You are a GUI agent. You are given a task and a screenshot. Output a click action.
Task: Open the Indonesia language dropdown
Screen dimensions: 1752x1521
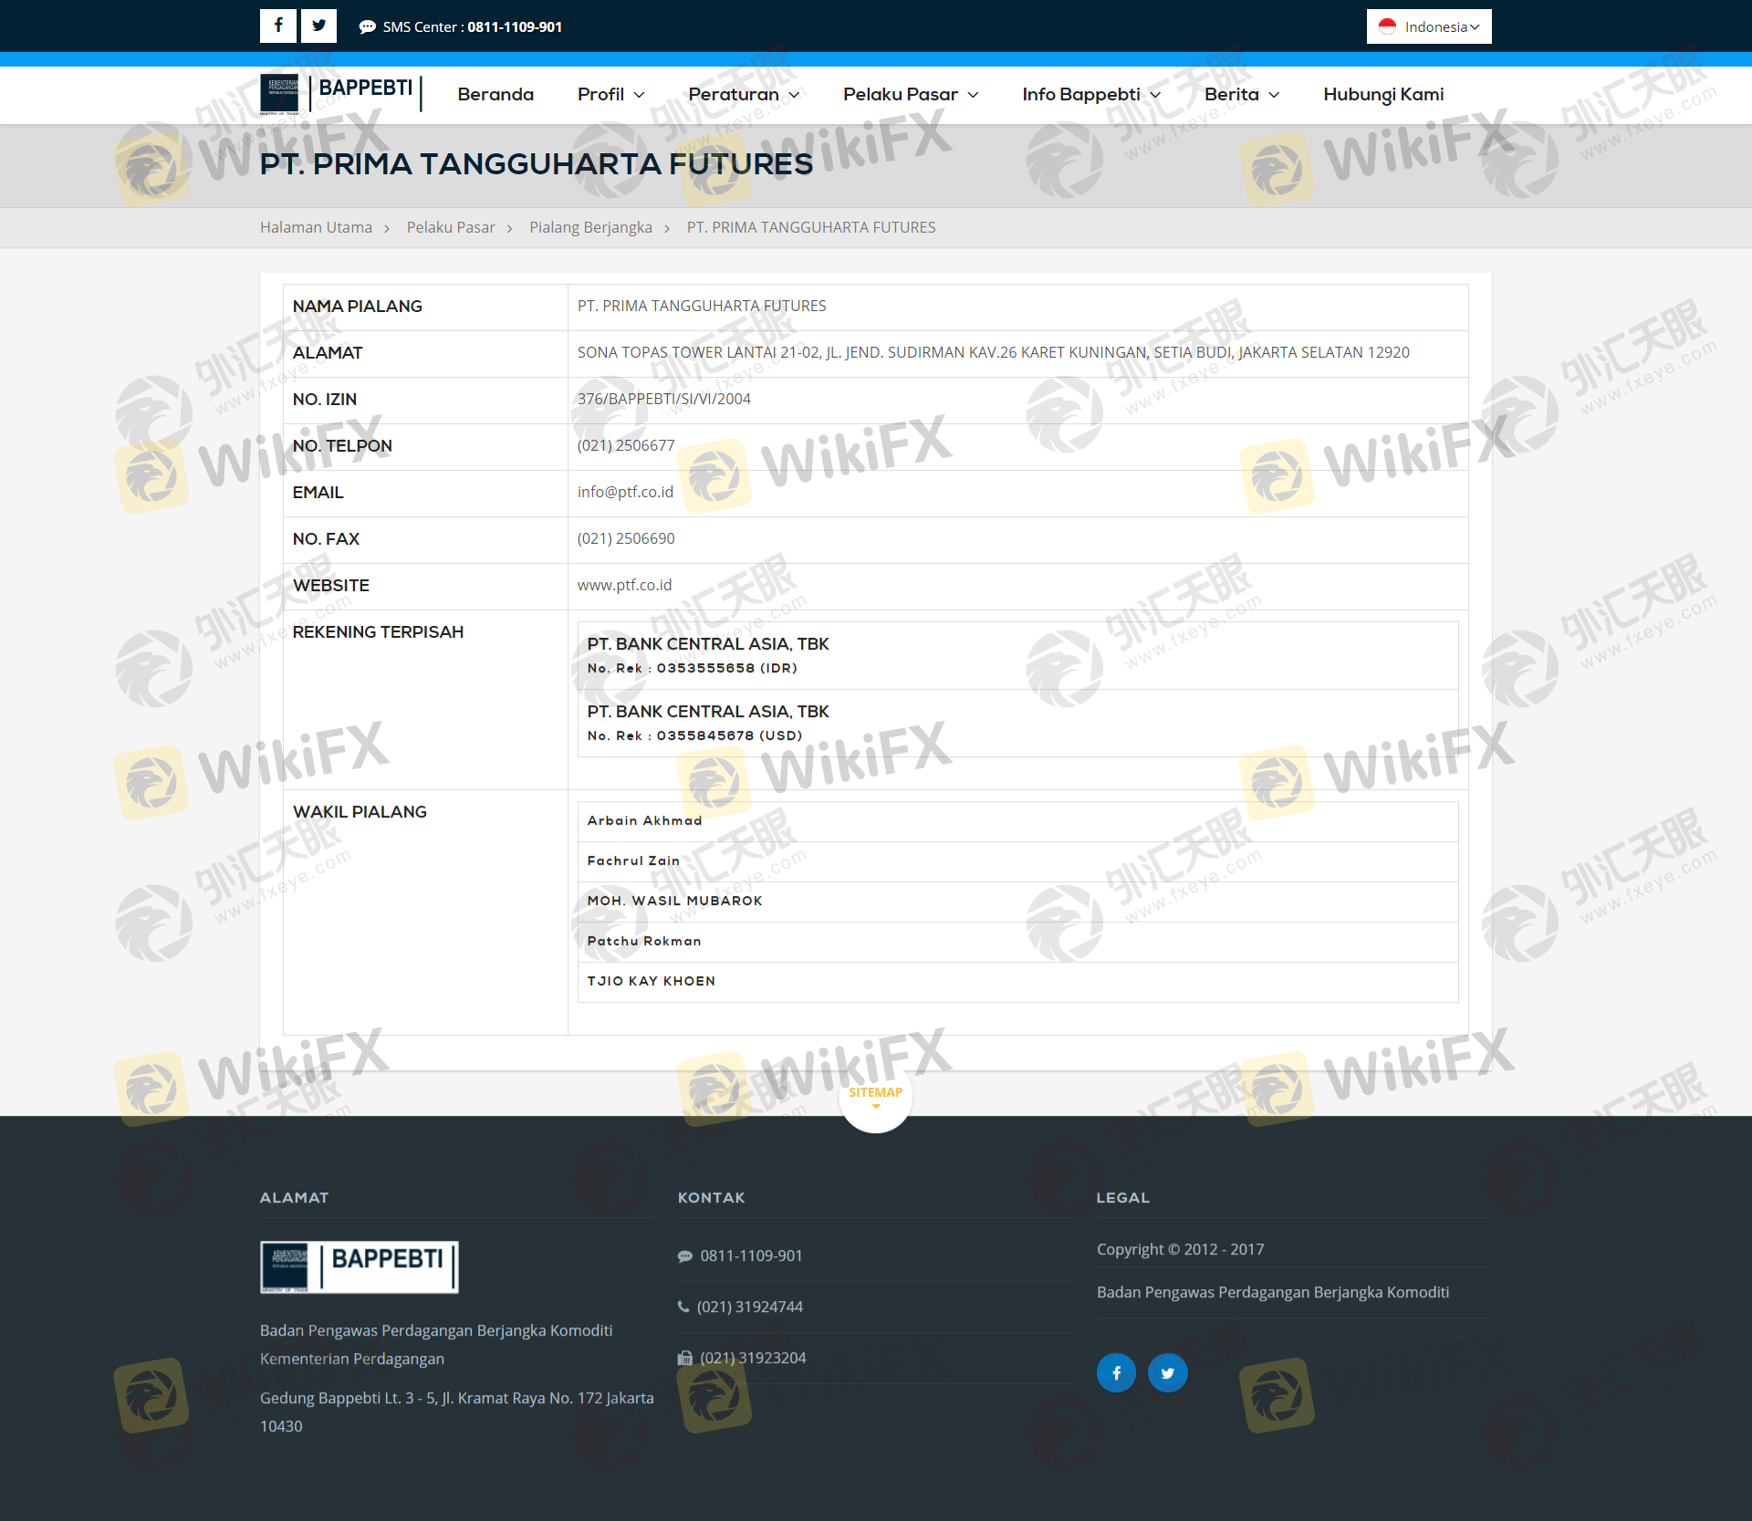pos(1428,26)
